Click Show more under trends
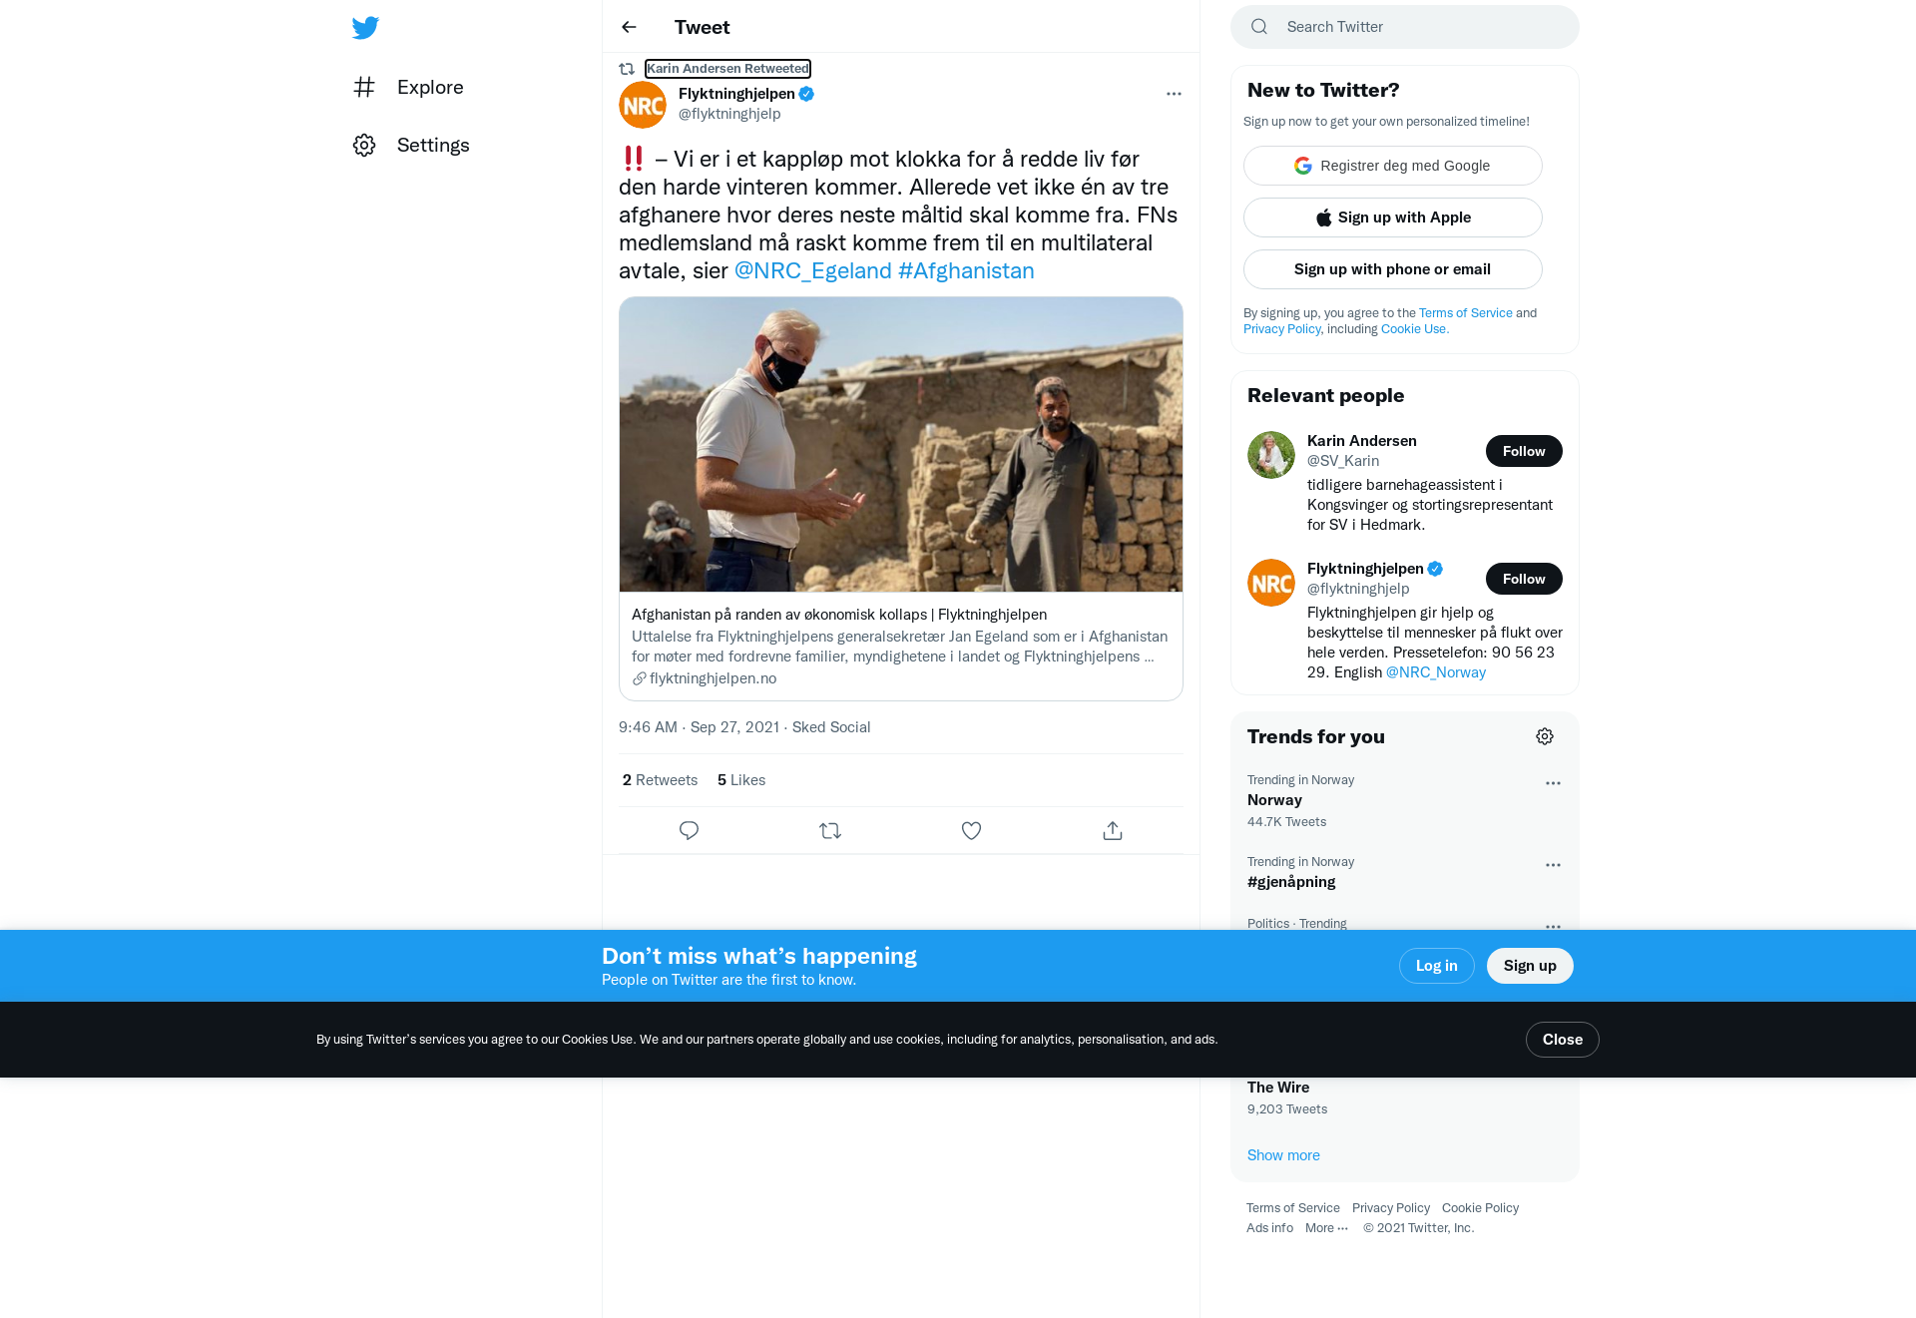1916x1318 pixels. point(1283,1155)
